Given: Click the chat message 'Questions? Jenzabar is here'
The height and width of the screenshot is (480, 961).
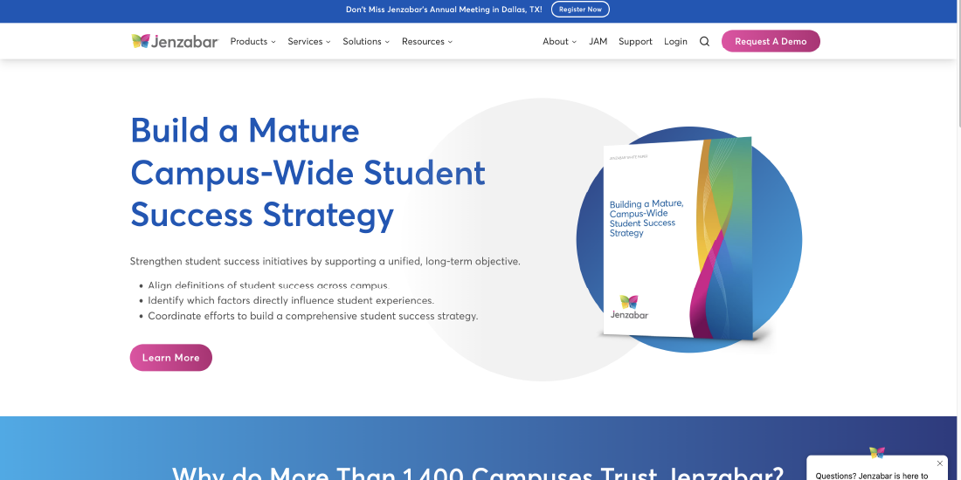Looking at the screenshot, I should click(871, 475).
